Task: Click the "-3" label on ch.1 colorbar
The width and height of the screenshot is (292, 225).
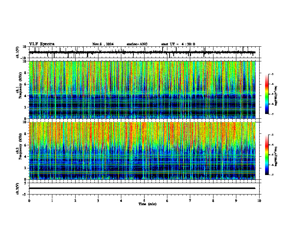Action: [x=272, y=74]
